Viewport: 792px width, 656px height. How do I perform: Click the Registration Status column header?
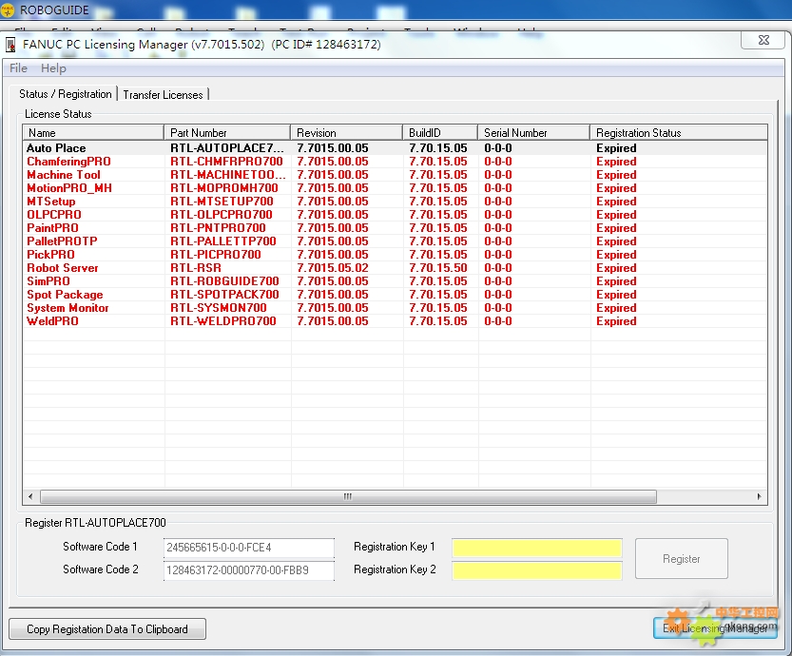[679, 133]
